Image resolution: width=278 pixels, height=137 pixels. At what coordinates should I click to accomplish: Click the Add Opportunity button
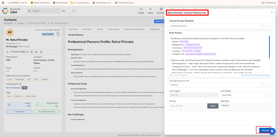[x=47, y=112]
